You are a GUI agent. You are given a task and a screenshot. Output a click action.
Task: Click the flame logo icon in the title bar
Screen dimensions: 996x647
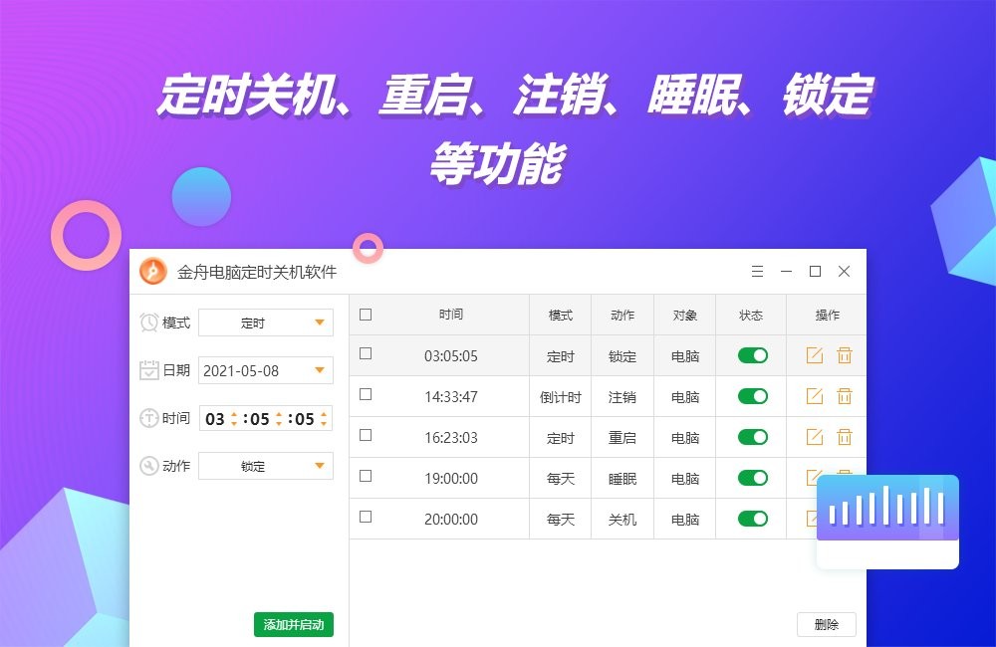pos(152,272)
